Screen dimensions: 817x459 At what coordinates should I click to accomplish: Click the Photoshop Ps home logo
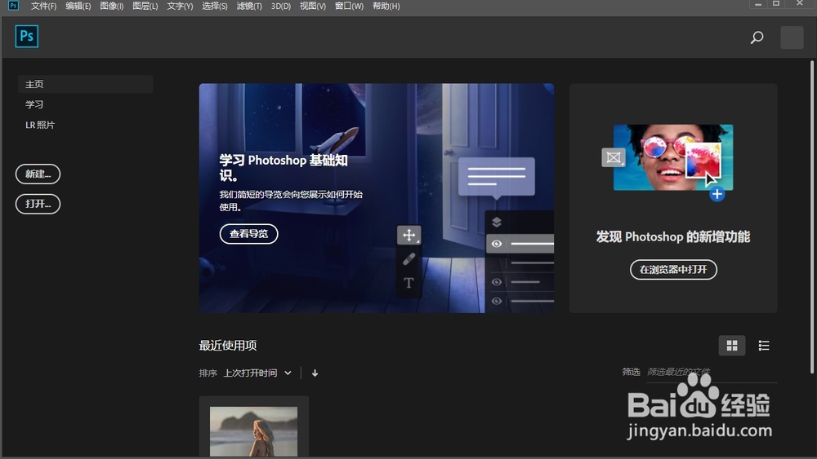(27, 37)
